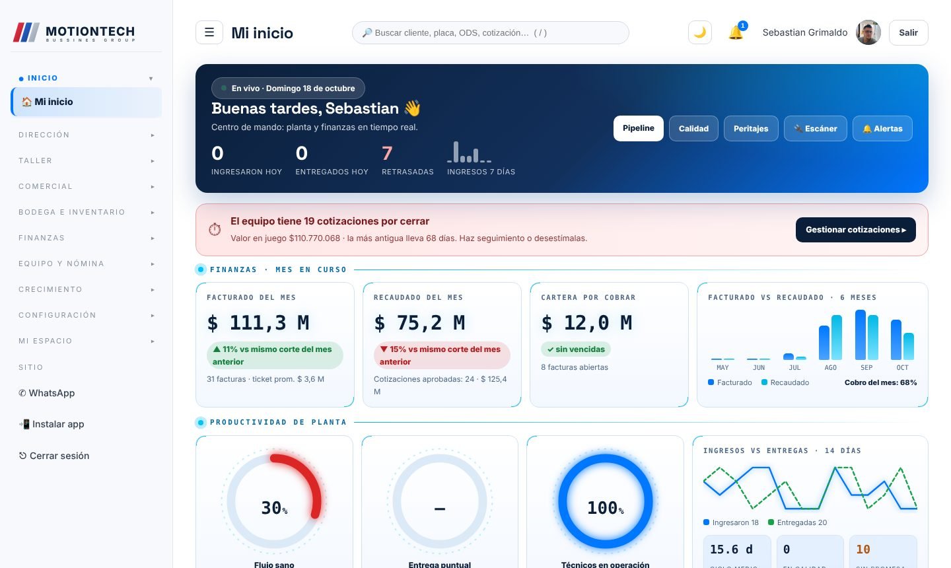Expand the CRECIMIENTO sidebar section
The height and width of the screenshot is (568, 951).
(x=87, y=289)
